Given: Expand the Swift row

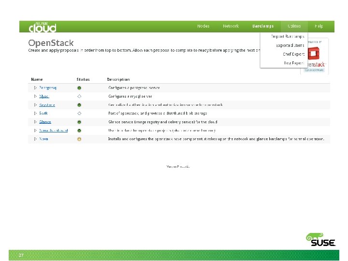Looking at the screenshot, I should [35, 113].
